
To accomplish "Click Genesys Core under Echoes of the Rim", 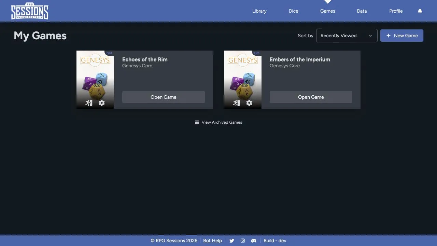I will click(x=137, y=66).
